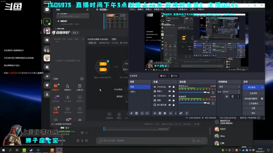Select 场景 2 in scenes list

click(x=140, y=91)
